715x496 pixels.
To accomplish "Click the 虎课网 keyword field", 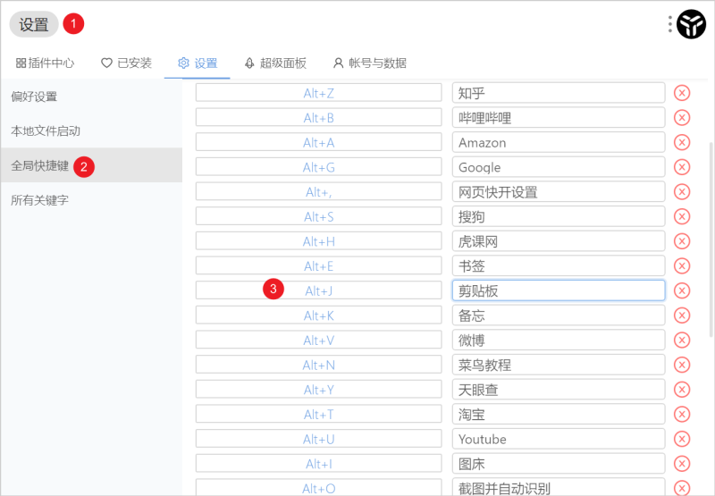I will (559, 240).
